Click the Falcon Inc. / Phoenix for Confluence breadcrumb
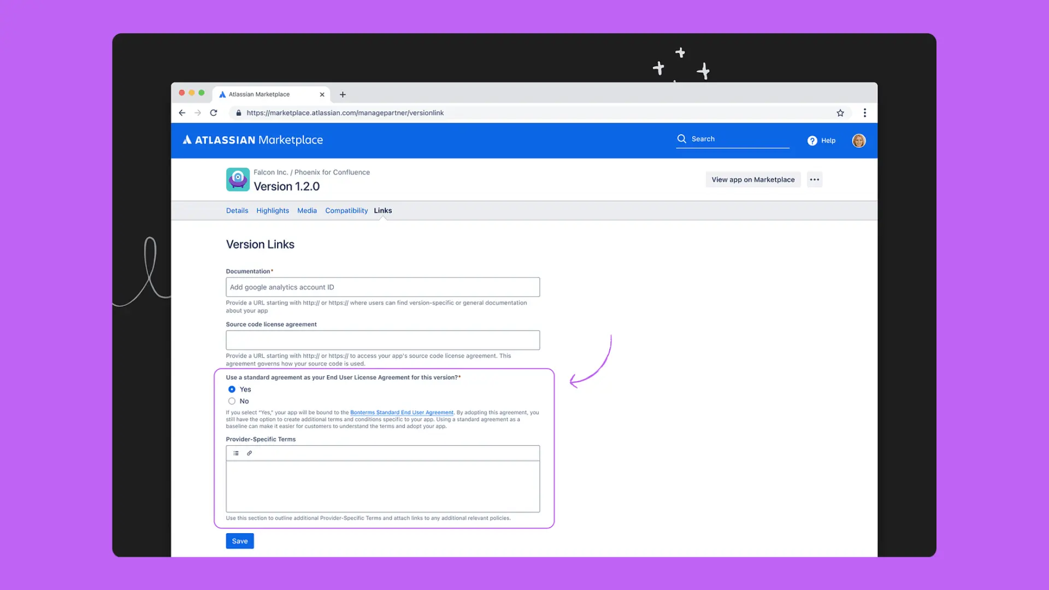This screenshot has width=1049, height=590. (x=311, y=172)
